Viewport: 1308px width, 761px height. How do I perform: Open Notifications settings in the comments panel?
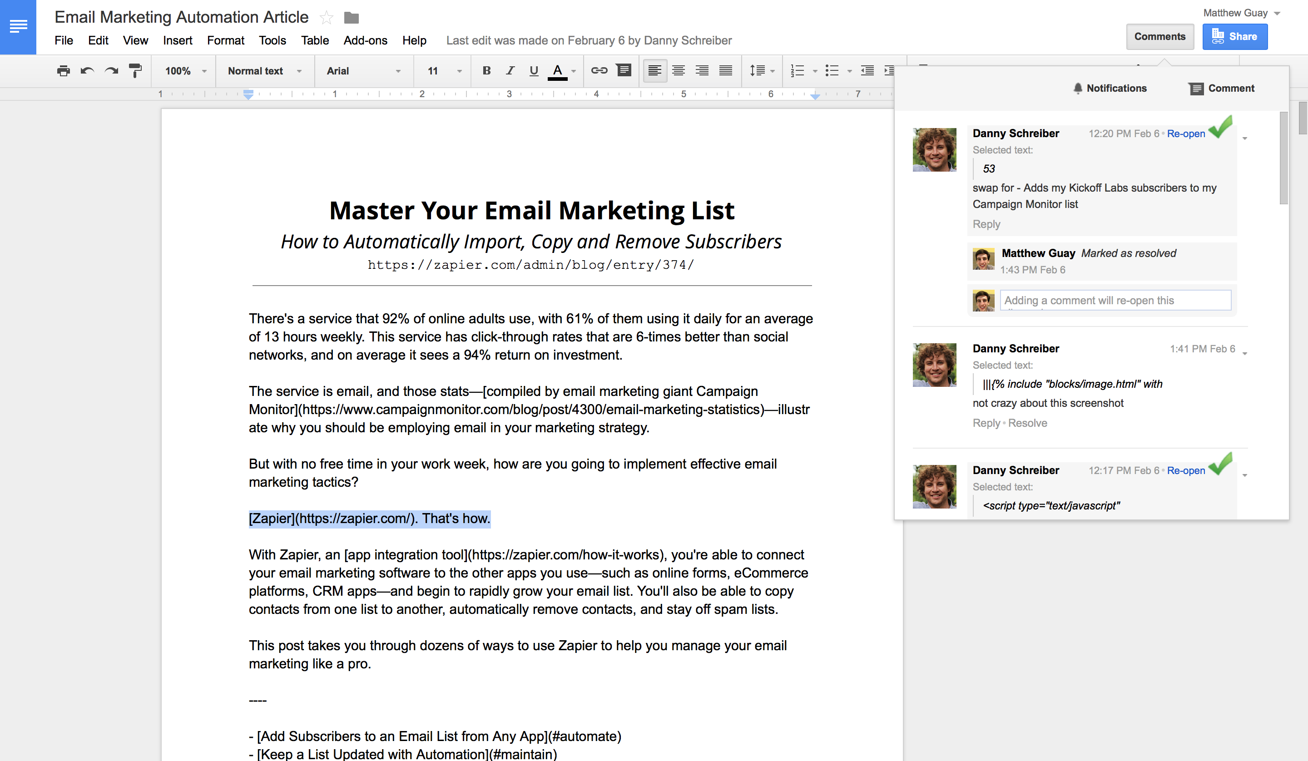click(1110, 88)
